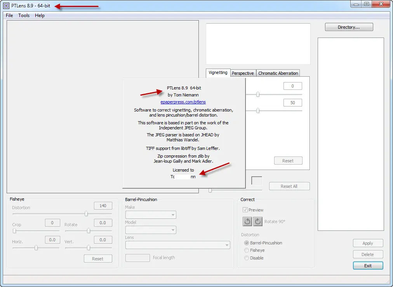This screenshot has height=287, width=393.
Task: Click the Vignetting tab field showing 0
Action: (293, 86)
